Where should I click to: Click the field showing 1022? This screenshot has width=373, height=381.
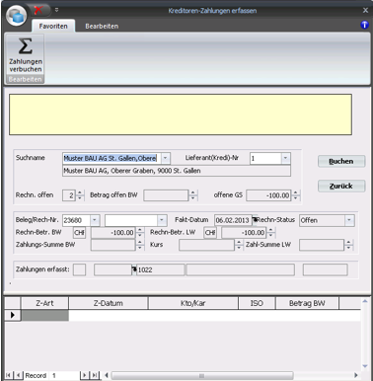(160, 269)
